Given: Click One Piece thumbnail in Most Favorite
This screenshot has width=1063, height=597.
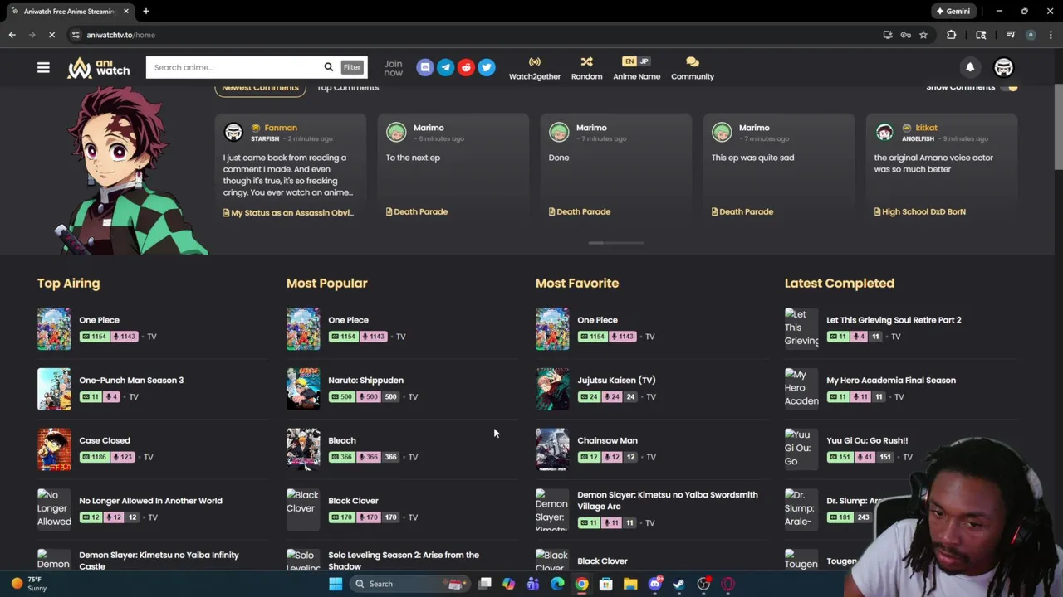Looking at the screenshot, I should (x=552, y=328).
